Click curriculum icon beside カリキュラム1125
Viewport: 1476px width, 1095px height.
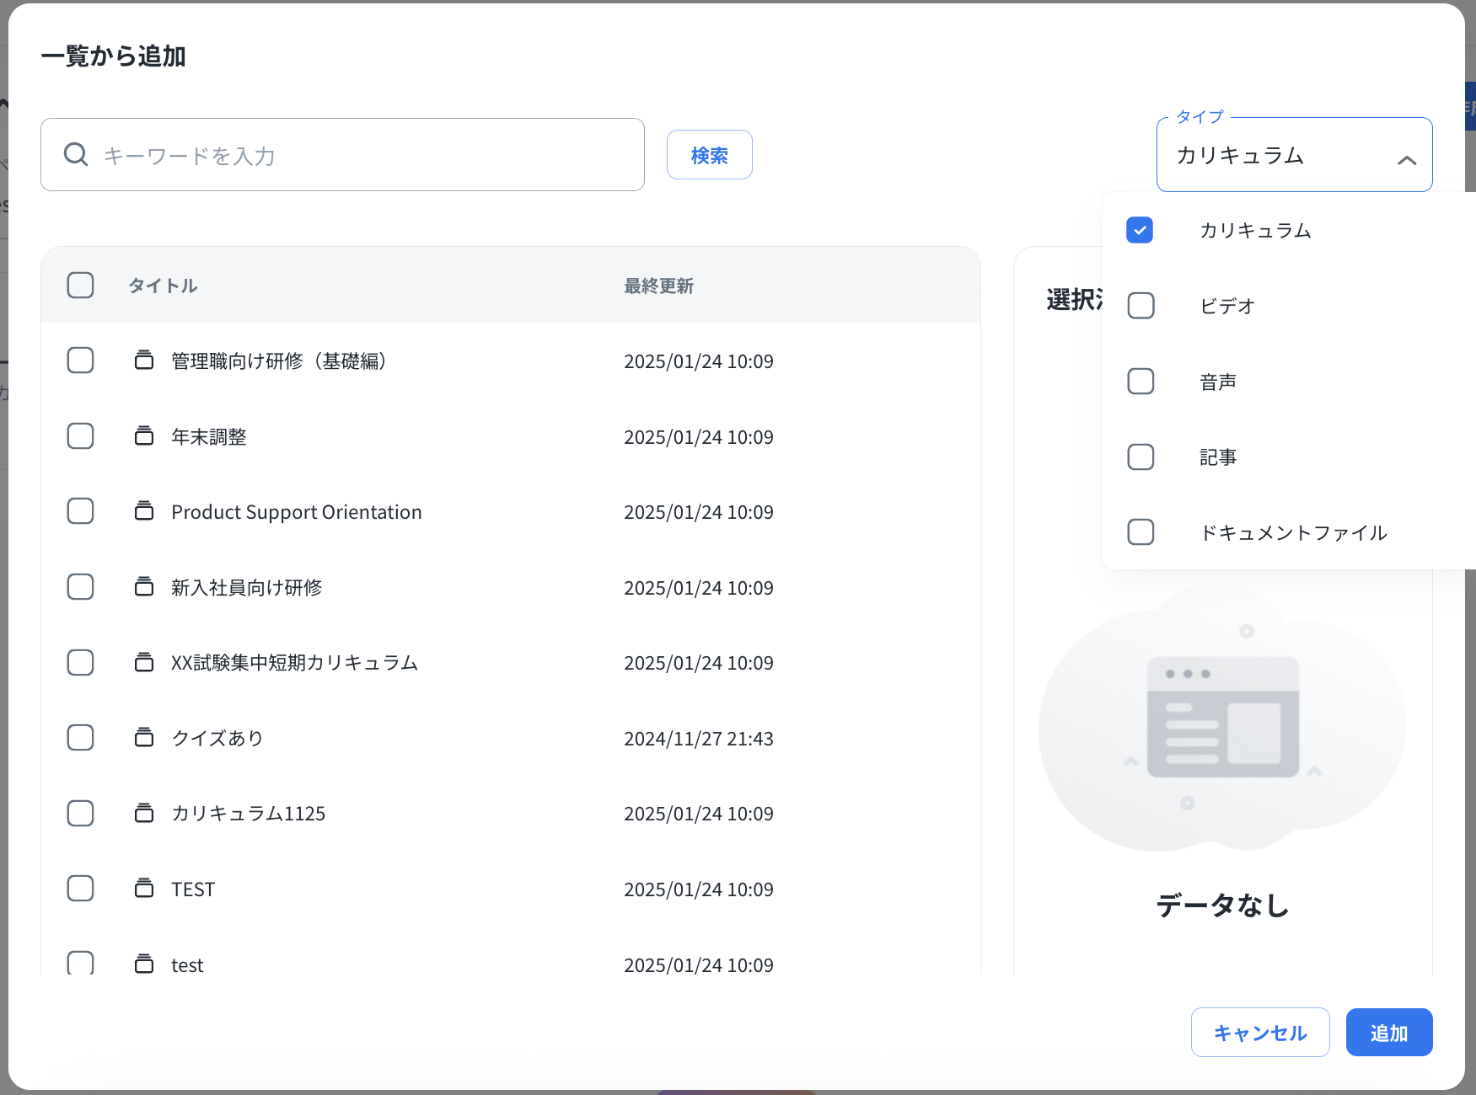[144, 814]
